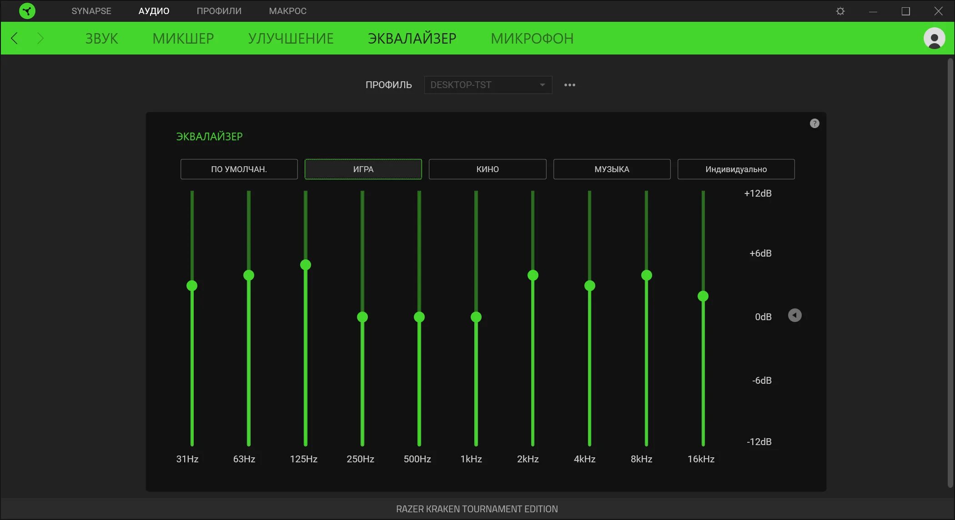Switch to the УЛУЧШЕНИЕ tab
This screenshot has width=955, height=520.
291,38
